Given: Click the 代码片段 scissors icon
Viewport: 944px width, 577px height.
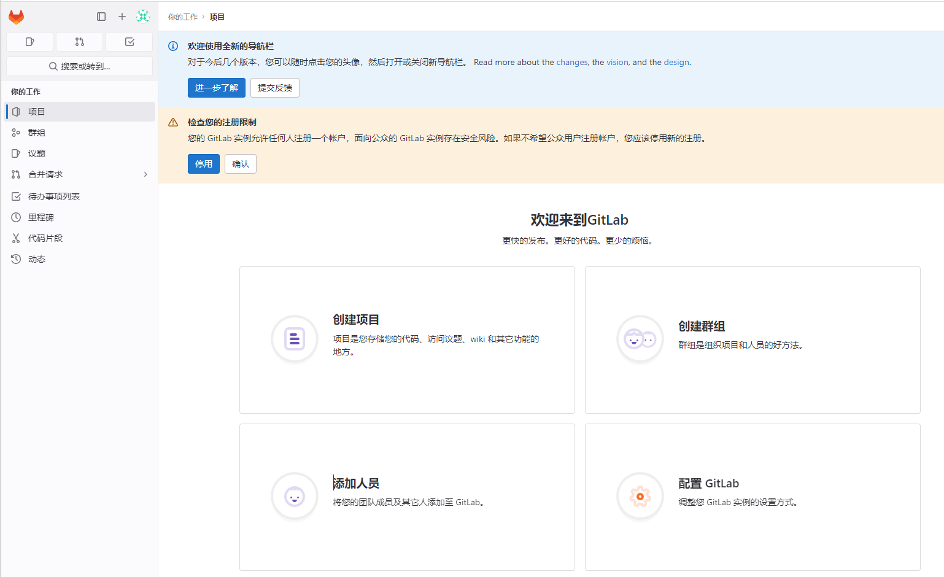Looking at the screenshot, I should 16,238.
